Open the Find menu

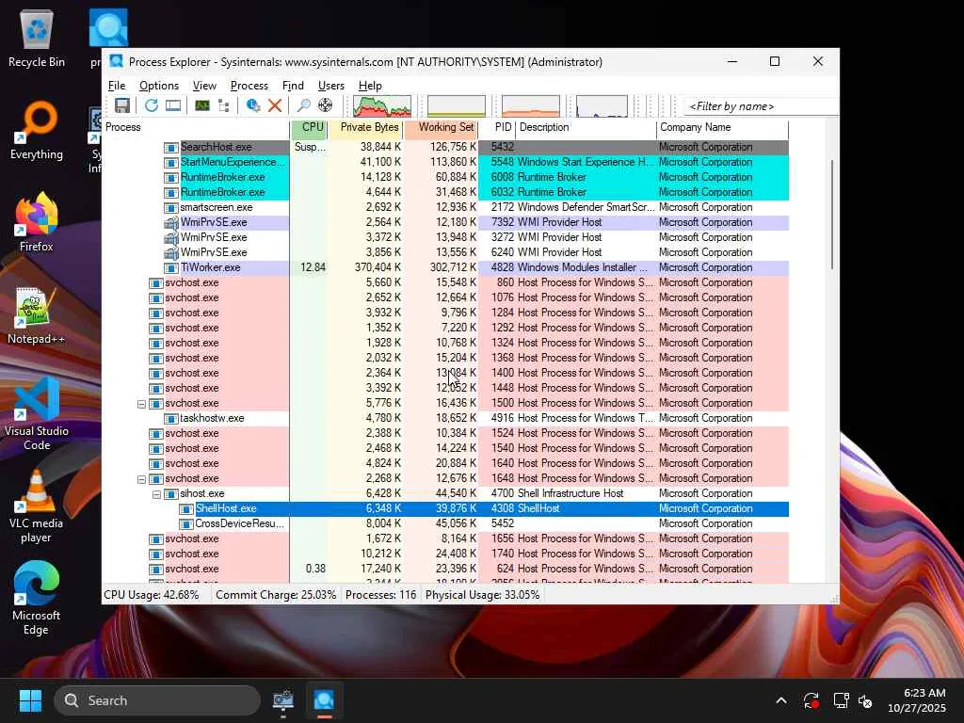[x=293, y=86]
